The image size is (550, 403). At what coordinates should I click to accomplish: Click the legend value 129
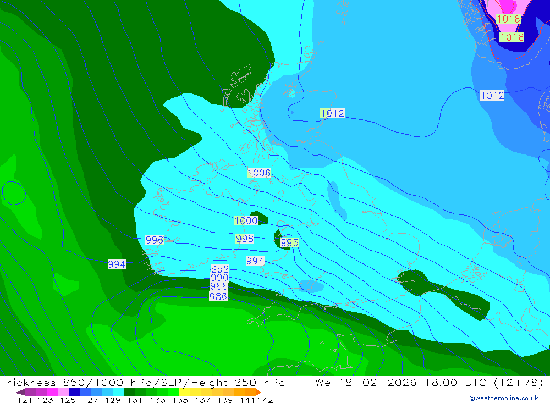[113, 400]
